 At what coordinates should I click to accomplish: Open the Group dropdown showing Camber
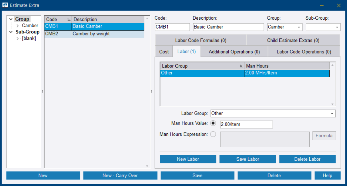299,27
